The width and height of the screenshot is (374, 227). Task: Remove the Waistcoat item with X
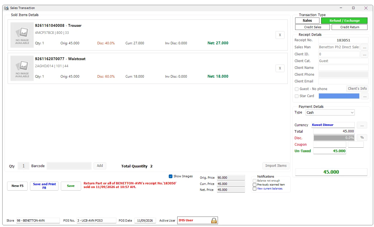280,68
